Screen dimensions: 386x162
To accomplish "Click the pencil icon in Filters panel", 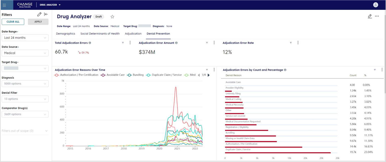I will (x=39, y=14).
